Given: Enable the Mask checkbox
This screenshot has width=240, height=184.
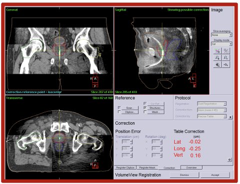Looking at the screenshot, I should (145, 112).
